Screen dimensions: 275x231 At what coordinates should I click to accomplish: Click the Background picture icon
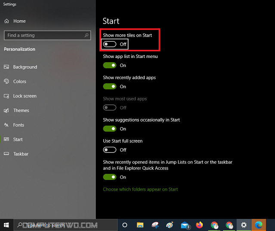(6, 67)
